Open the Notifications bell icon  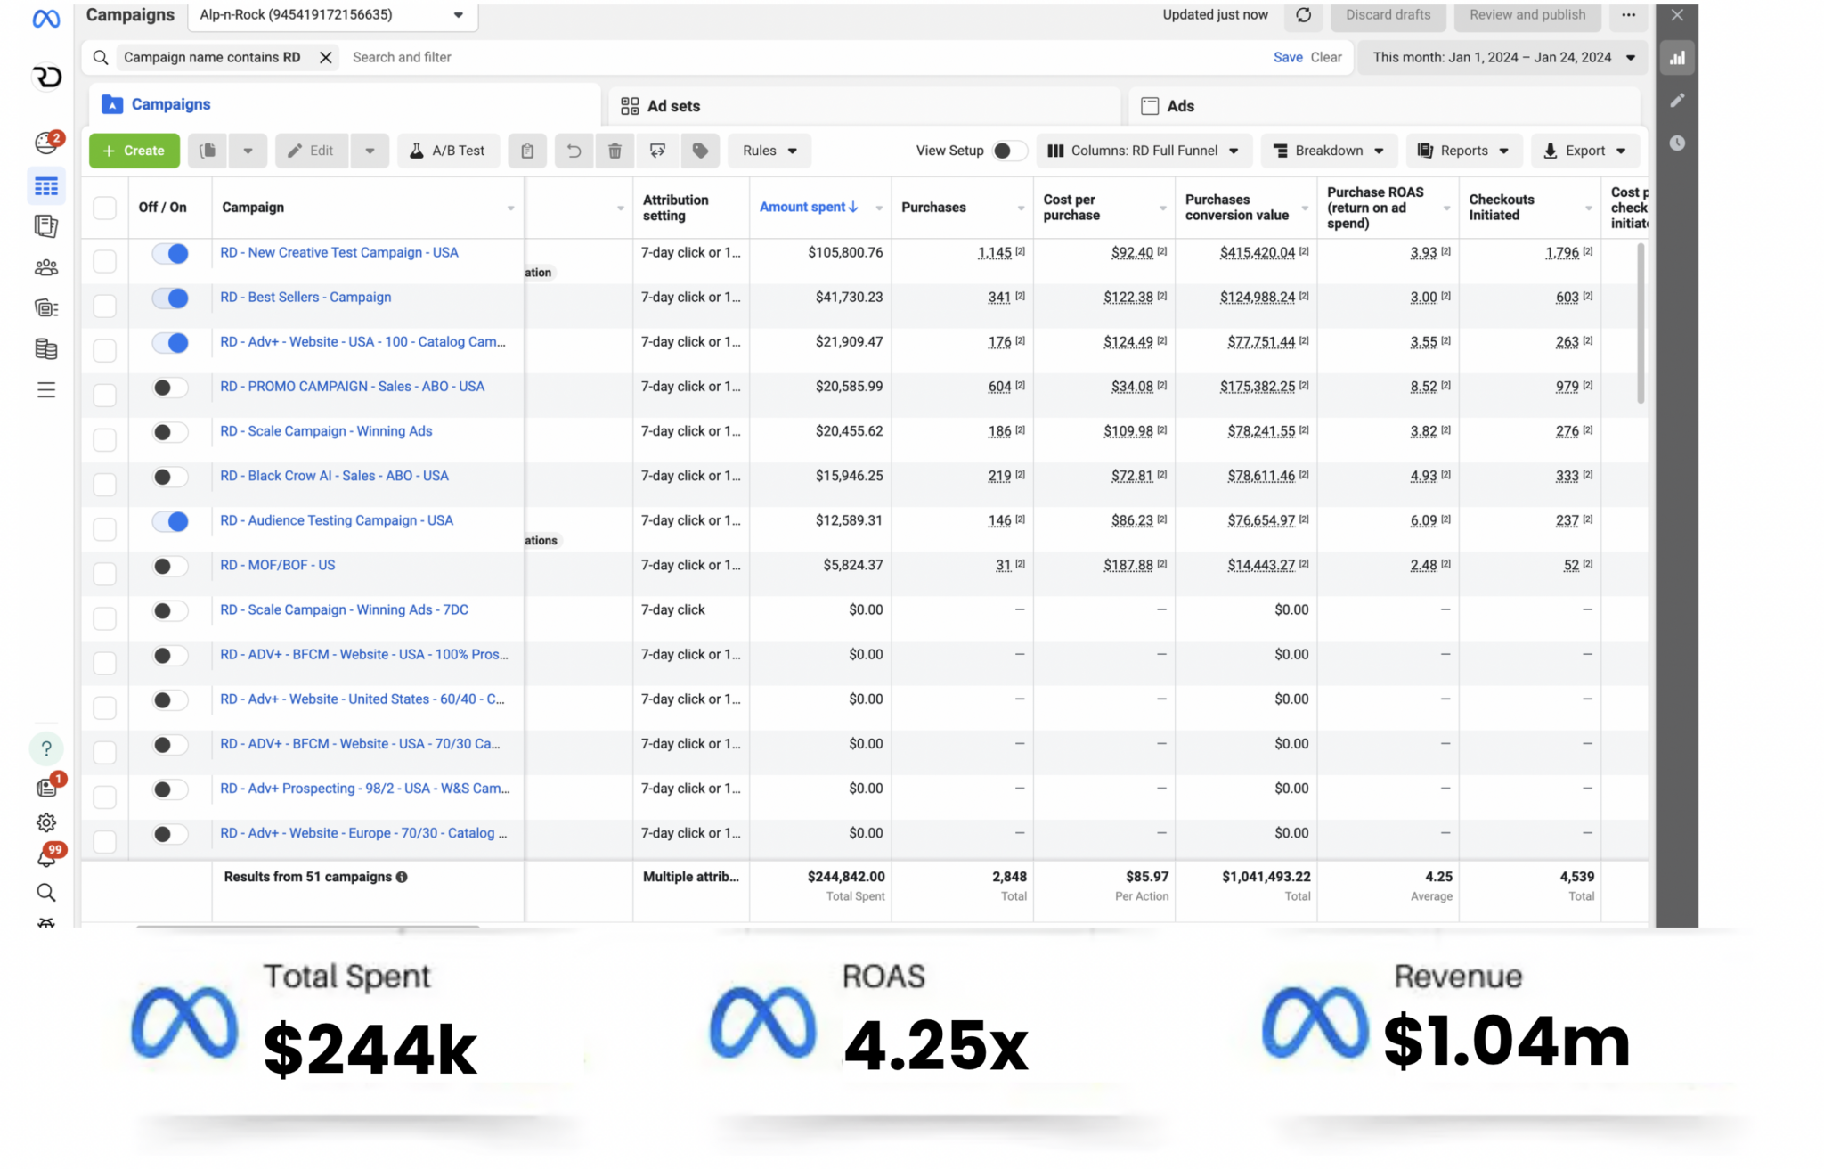[46, 858]
